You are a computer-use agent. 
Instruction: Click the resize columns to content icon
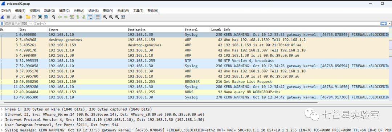(123, 17)
